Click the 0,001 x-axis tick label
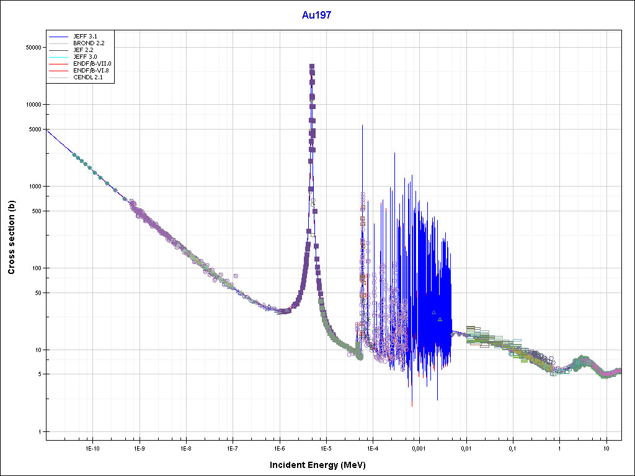 [419, 447]
